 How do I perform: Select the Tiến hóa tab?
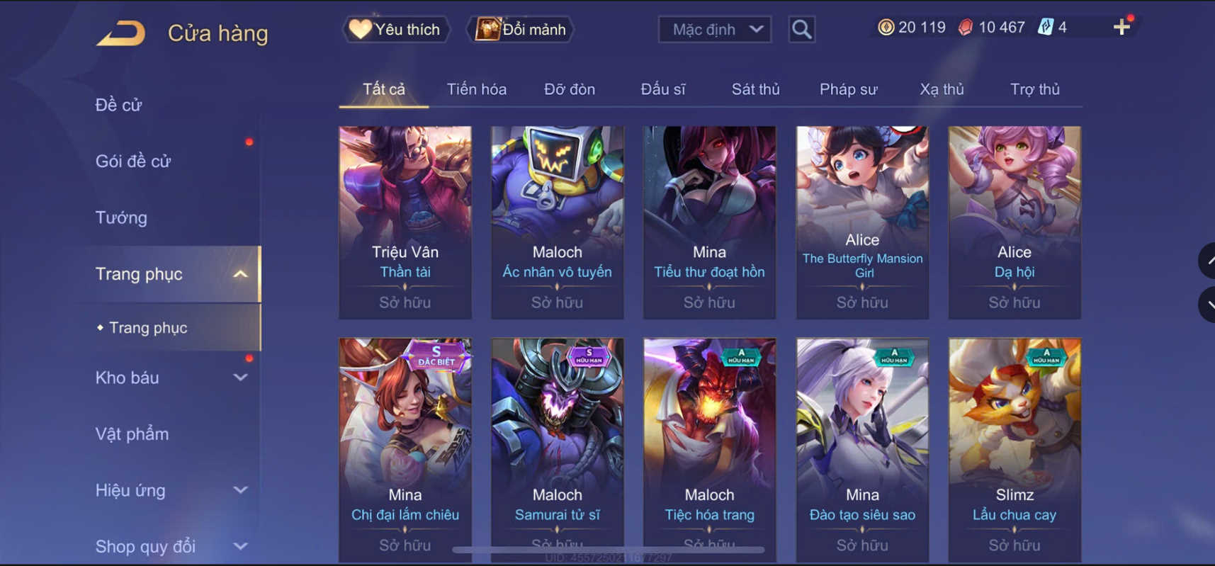[x=476, y=89]
